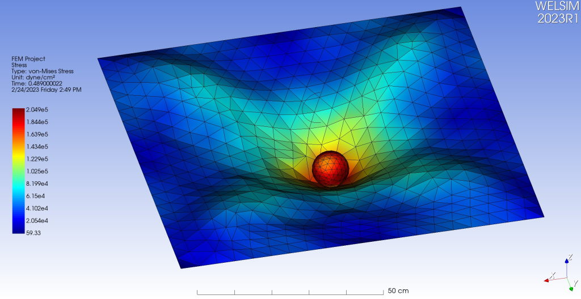This screenshot has width=581, height=299.
Task: Click the 'Unit: dyne/cm²' label
Action: click(x=33, y=78)
